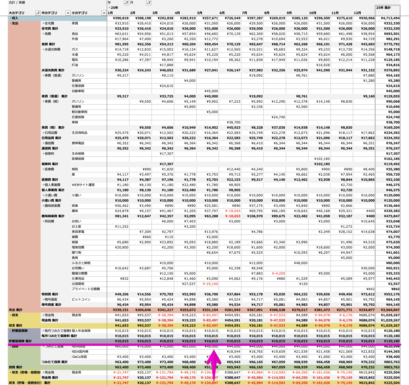Toggle the 住宅費 group expand icon
Screen dimensions: 409x385
click(43, 23)
